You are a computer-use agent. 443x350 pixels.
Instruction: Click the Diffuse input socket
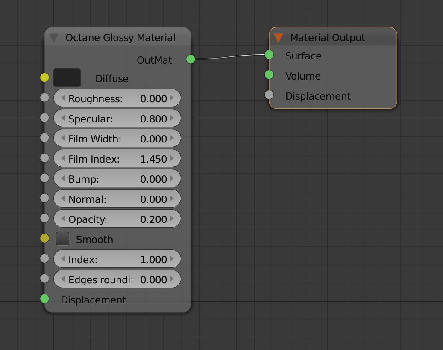(44, 77)
